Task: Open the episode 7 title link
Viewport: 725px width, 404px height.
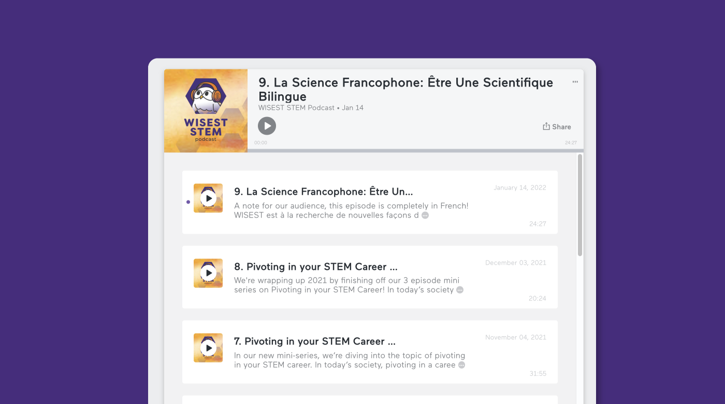Action: [x=315, y=341]
